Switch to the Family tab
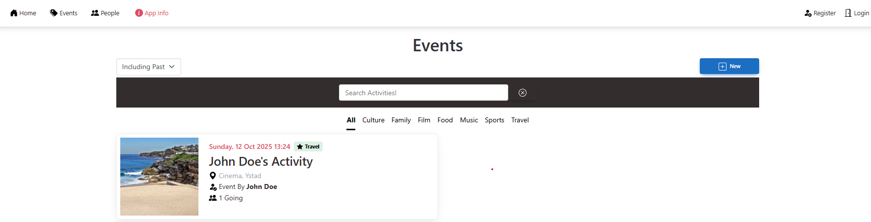Viewport: 871px width, 222px height. (401, 120)
